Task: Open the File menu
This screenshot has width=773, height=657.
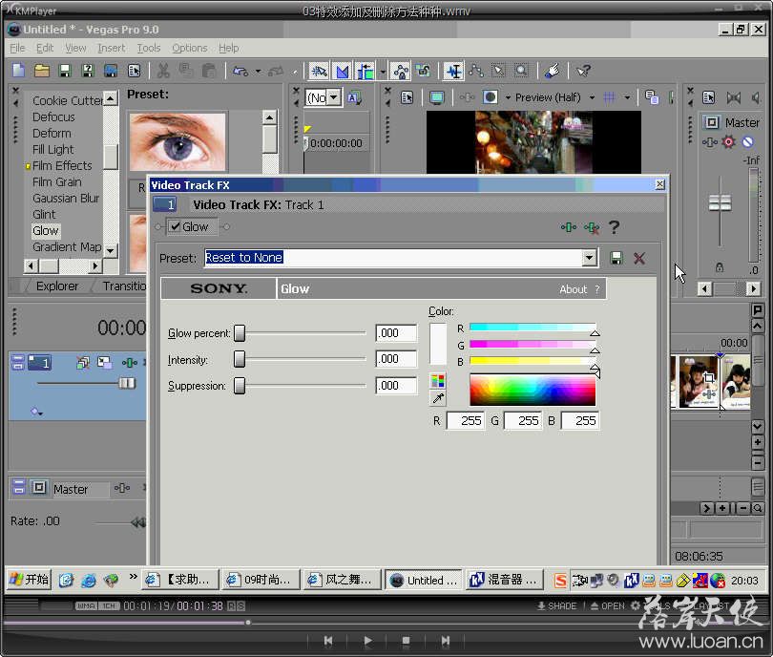Action: (x=17, y=48)
